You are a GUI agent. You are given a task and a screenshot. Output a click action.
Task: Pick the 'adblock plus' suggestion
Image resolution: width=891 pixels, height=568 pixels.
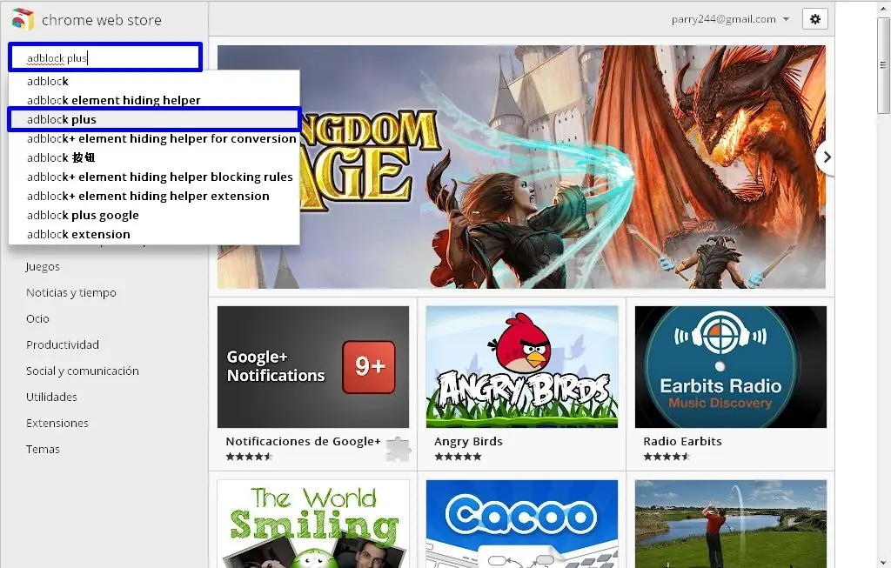154,119
